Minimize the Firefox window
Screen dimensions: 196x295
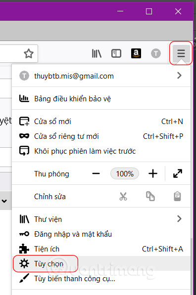click(x=120, y=11)
